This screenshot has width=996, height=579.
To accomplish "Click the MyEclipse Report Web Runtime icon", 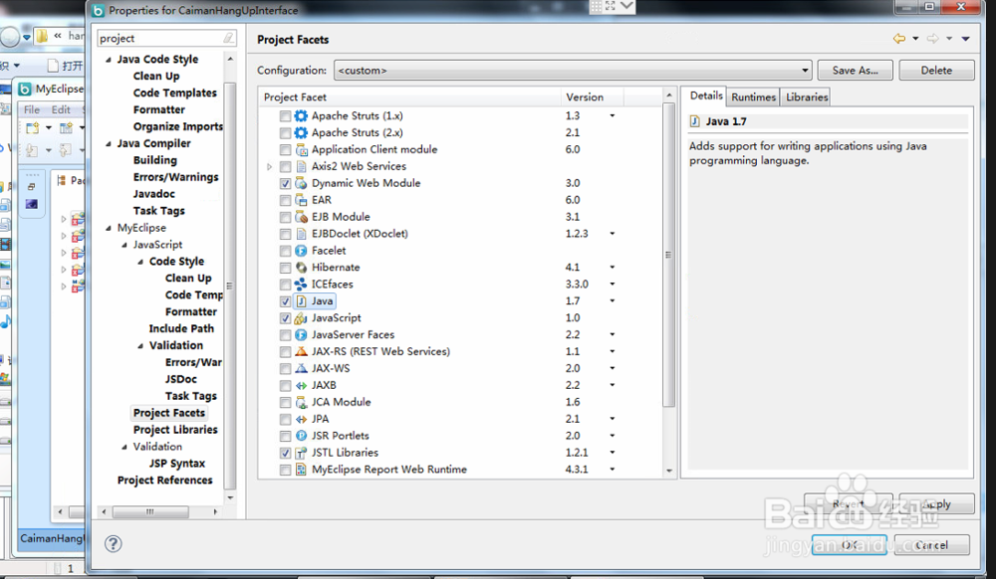I will [301, 470].
